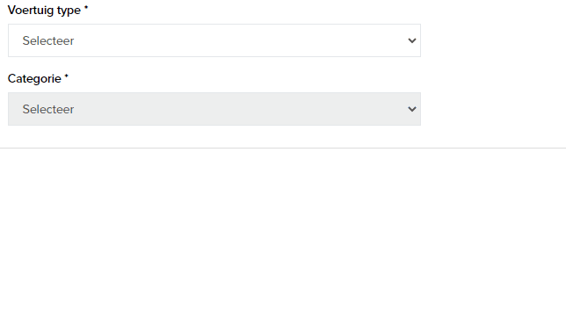Click the required asterisk next to Voertuig type
Viewport: 566px width, 319px height.
click(86, 7)
